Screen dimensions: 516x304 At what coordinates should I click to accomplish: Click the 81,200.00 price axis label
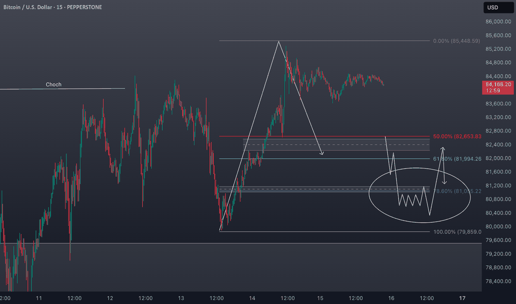click(498, 185)
